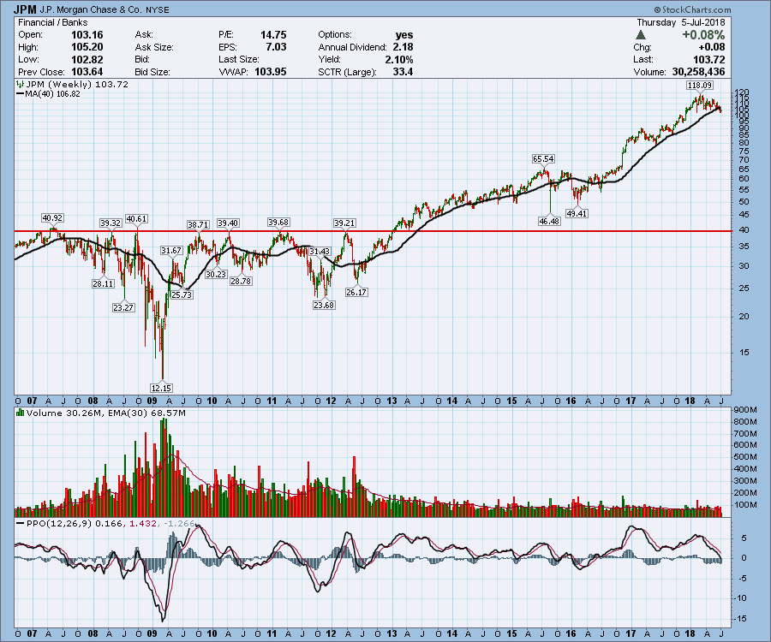
Task: Click the 23.27 low label
Action: tap(123, 307)
